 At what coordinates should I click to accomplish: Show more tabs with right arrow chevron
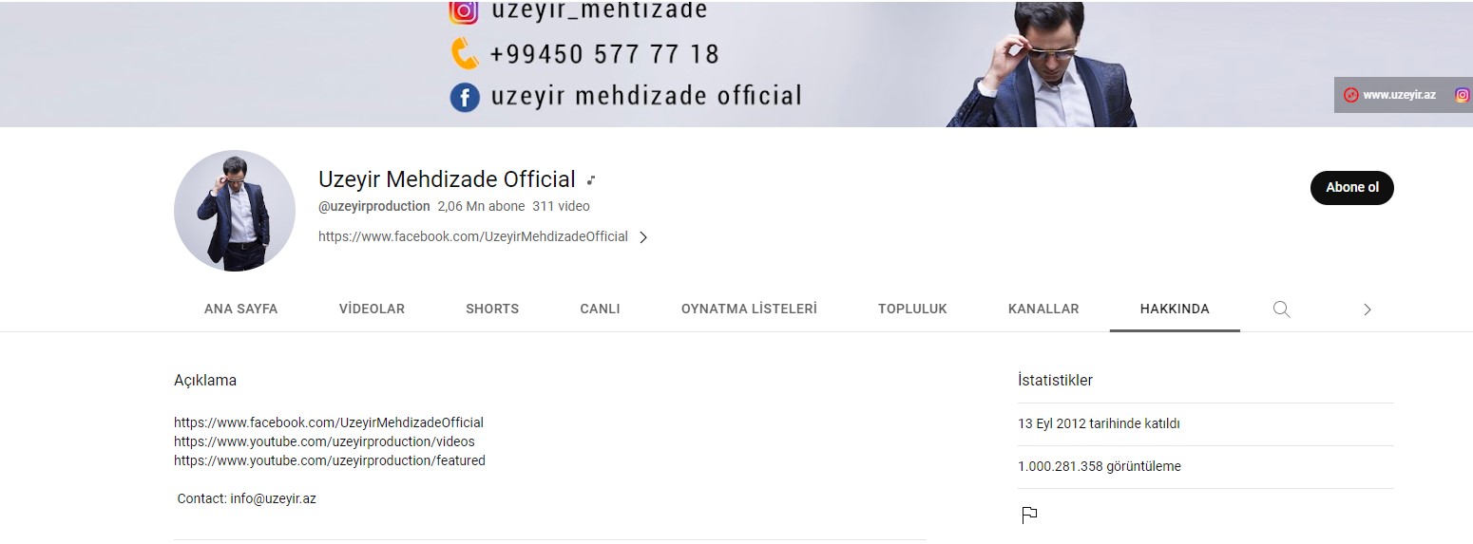point(1367,309)
